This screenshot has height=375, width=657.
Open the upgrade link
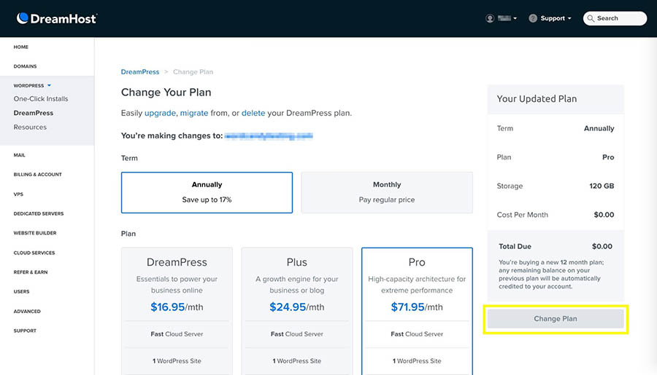[x=160, y=113]
